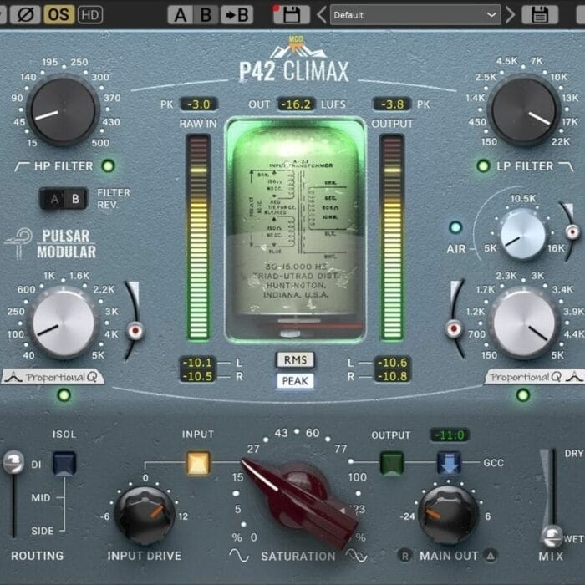Click the left band gain slider red handle
585x585 pixels.
[x=135, y=331]
